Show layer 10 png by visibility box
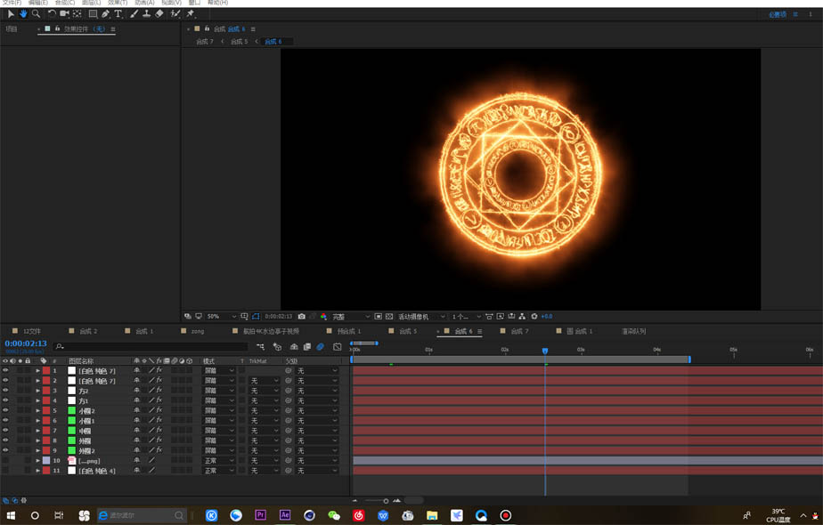The width and height of the screenshot is (823, 525). tap(5, 461)
